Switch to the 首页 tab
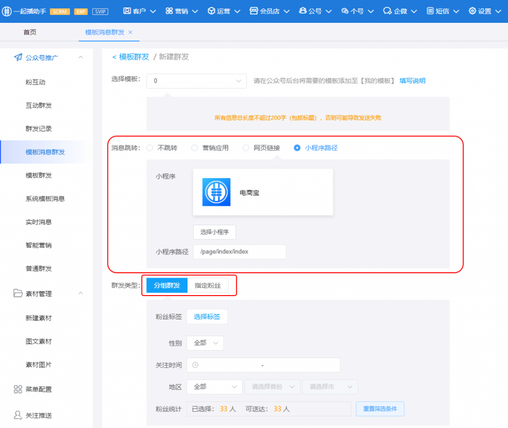Viewport: 508px width, 428px height. point(30,32)
